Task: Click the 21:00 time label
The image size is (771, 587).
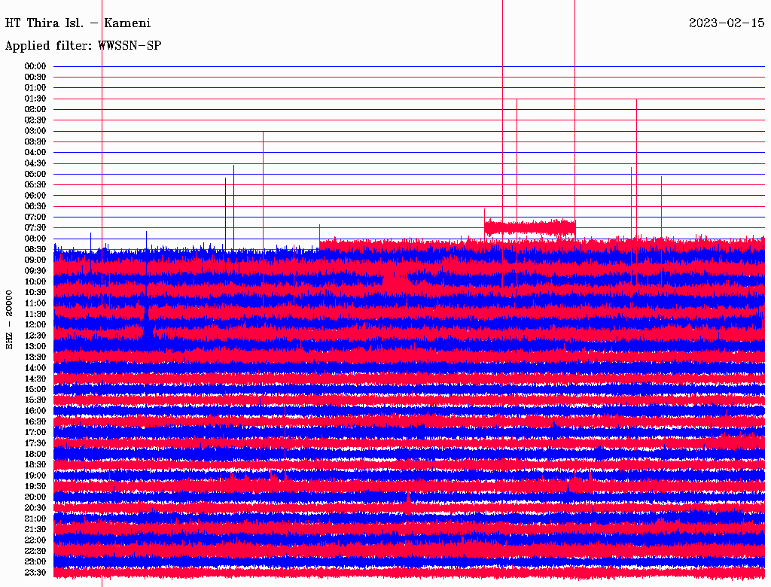Action: pyautogui.click(x=35, y=519)
